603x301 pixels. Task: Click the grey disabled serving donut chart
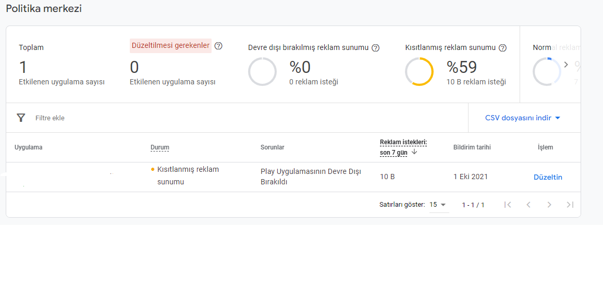[x=262, y=71]
